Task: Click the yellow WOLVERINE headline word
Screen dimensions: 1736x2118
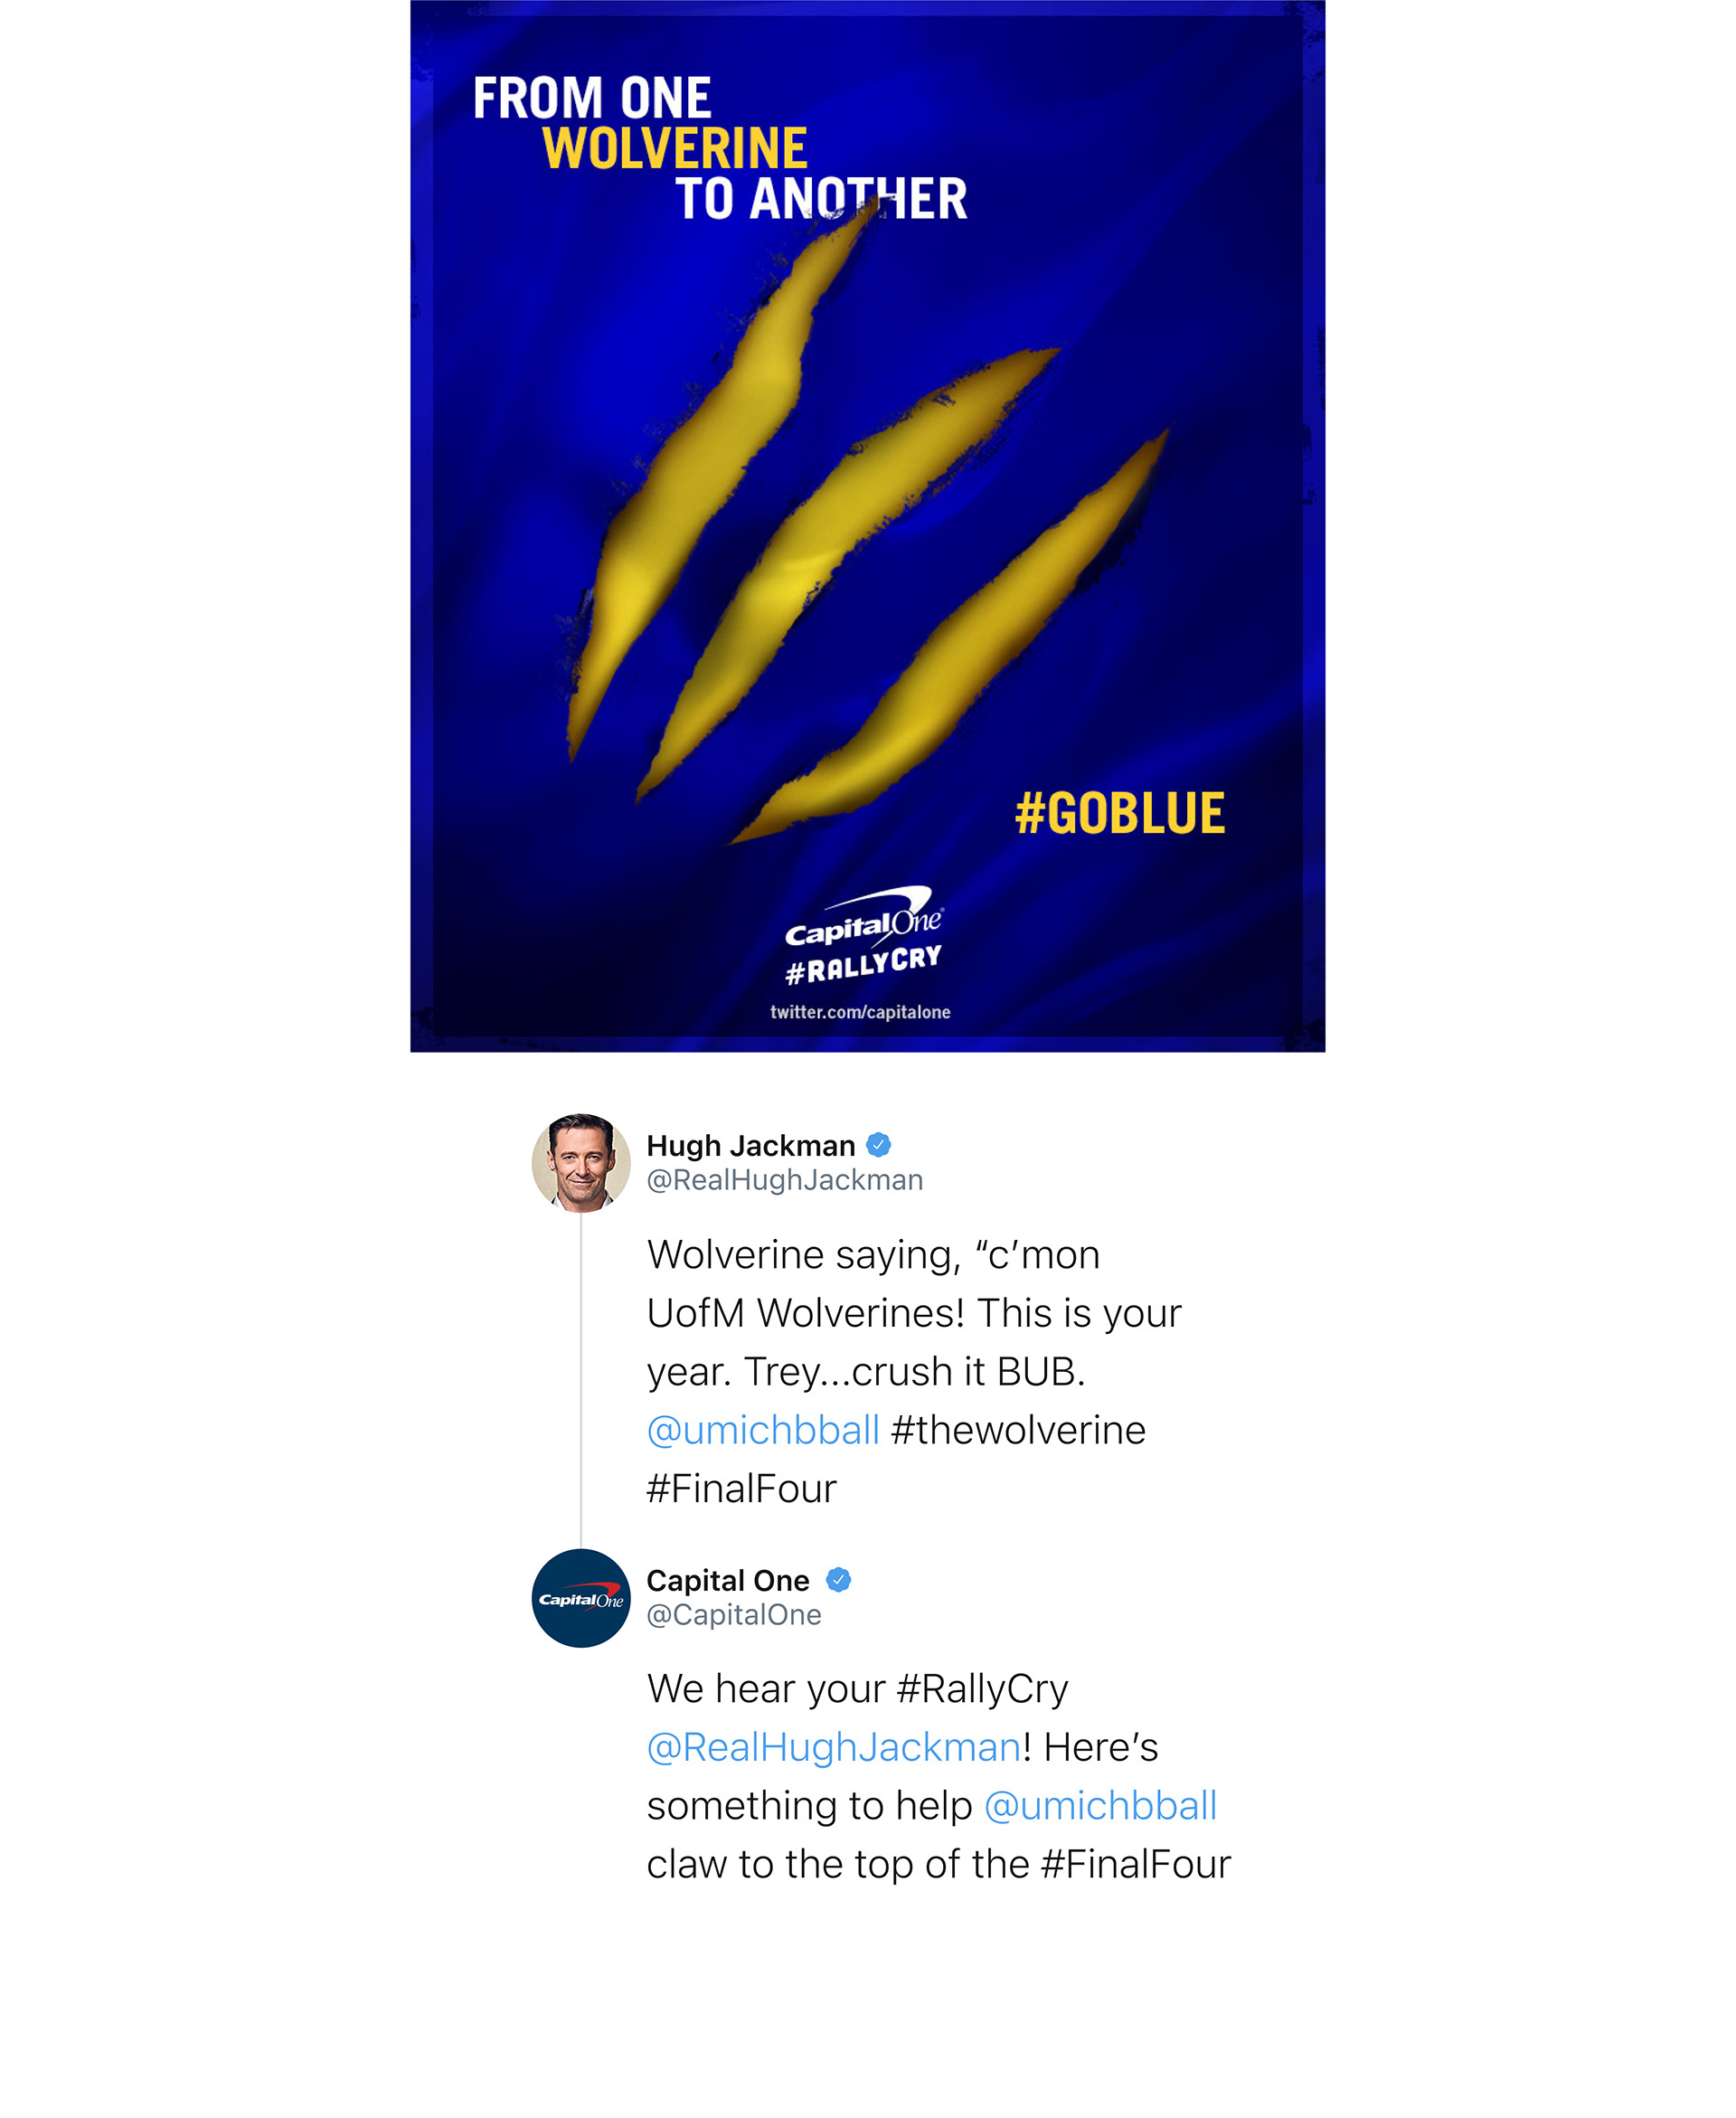Action: click(x=674, y=148)
